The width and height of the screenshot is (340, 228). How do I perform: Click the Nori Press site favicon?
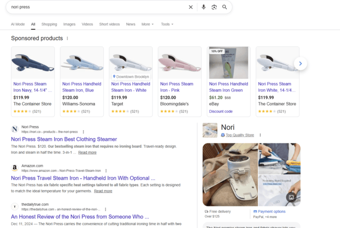15,129
